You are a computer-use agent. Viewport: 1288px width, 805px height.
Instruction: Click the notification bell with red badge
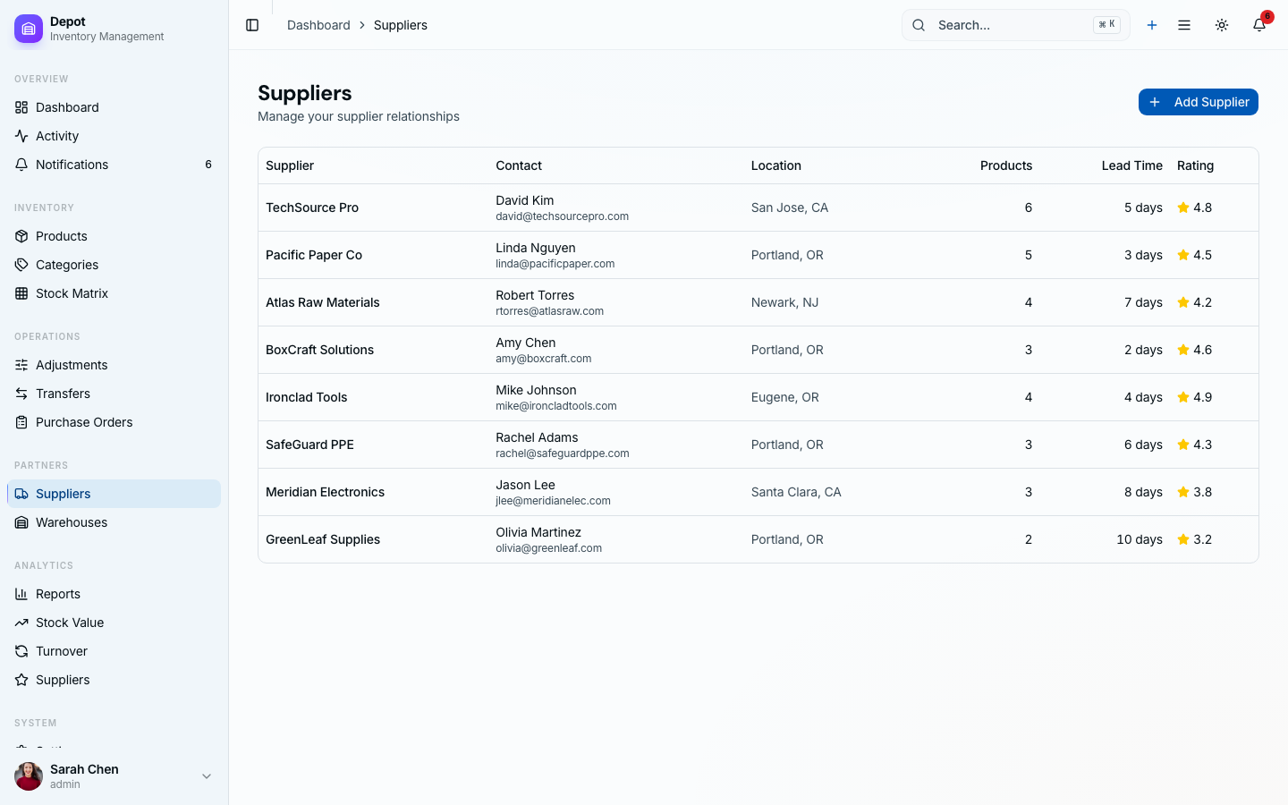click(x=1259, y=25)
